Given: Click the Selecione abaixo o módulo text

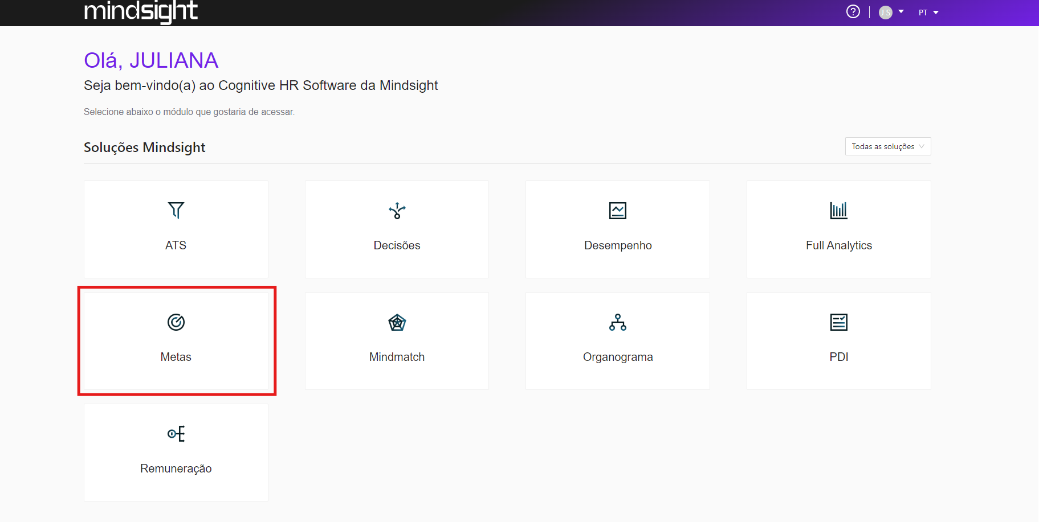Looking at the screenshot, I should tap(189, 112).
